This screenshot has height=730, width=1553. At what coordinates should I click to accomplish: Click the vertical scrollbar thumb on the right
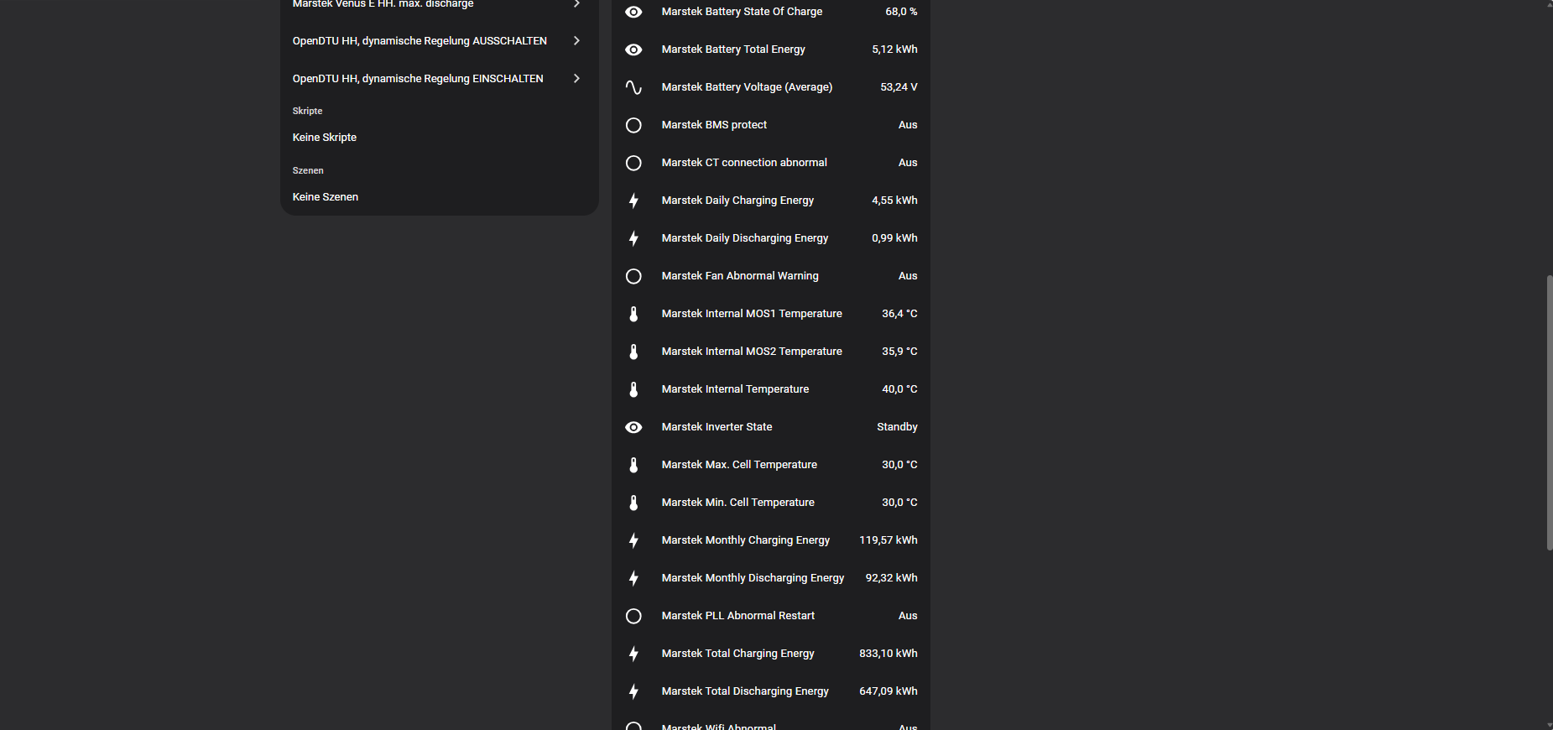point(1549,413)
